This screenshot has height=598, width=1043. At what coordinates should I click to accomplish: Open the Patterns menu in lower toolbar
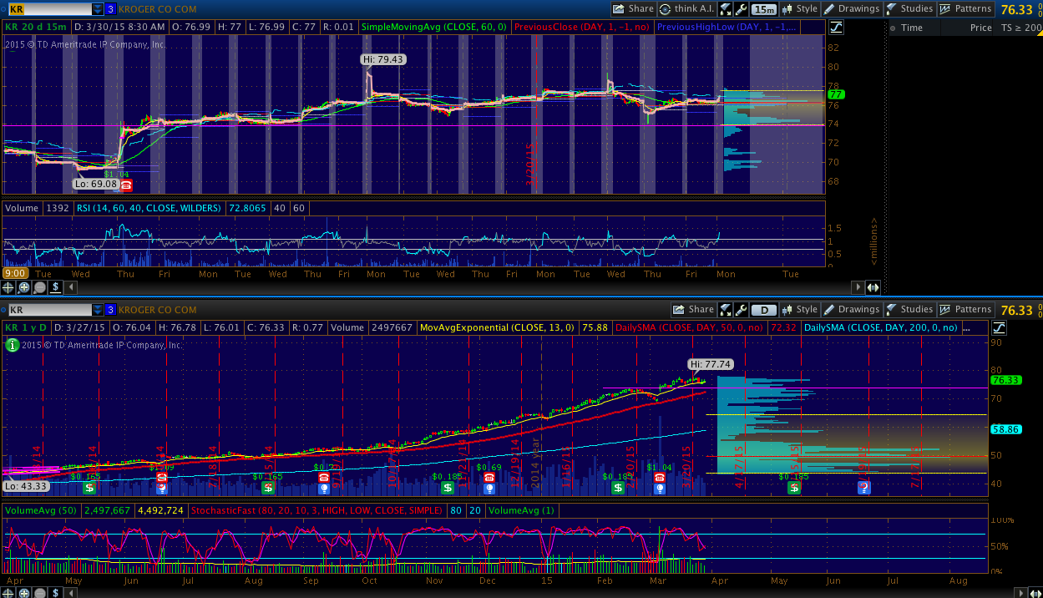coord(965,310)
